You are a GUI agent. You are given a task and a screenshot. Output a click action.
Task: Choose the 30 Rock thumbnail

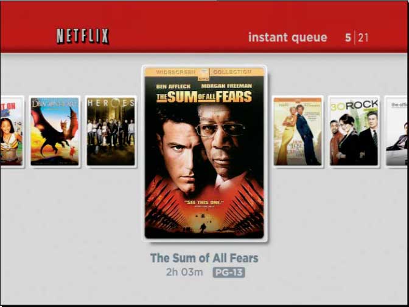pos(354,132)
